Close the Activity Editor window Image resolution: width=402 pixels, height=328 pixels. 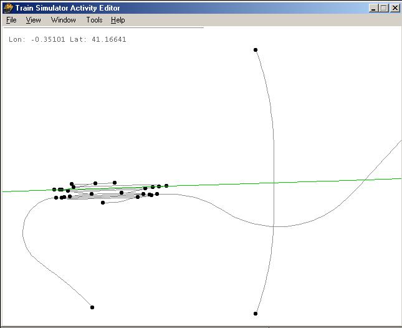tap(395, 8)
